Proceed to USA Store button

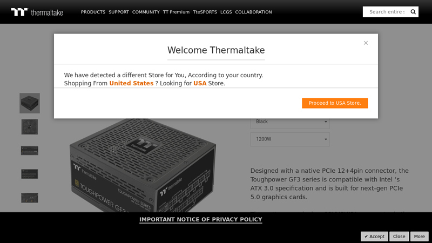335,103
